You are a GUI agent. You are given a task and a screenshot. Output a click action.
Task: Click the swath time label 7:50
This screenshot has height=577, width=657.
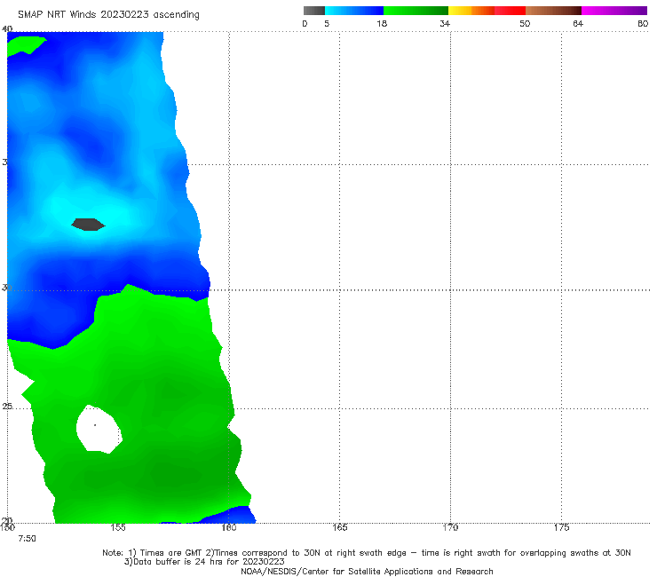tap(27, 539)
